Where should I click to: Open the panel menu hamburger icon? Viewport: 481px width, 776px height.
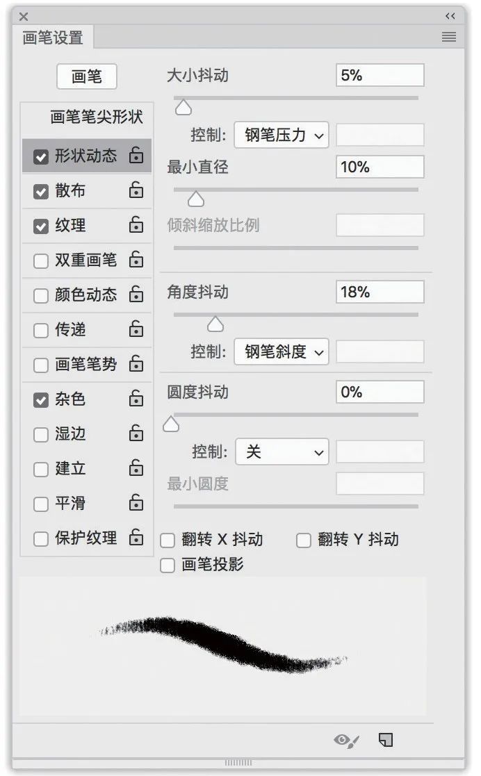449,37
